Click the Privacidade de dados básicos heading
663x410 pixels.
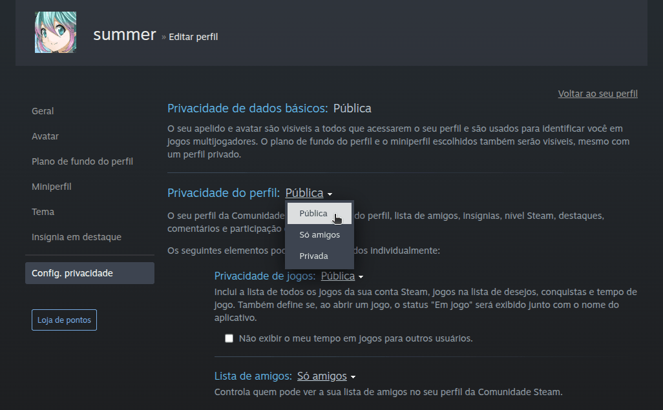point(247,108)
